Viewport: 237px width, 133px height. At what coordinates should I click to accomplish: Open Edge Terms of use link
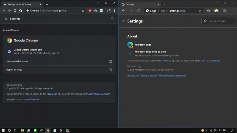pos(133,75)
